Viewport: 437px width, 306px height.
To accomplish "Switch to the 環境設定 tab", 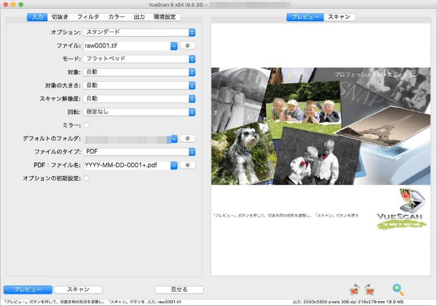I will point(165,17).
